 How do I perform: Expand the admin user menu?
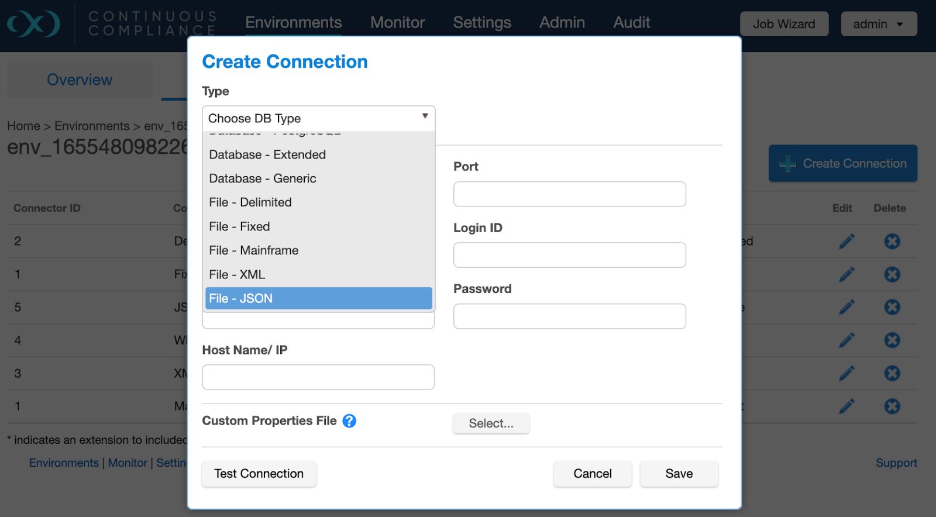pos(878,24)
